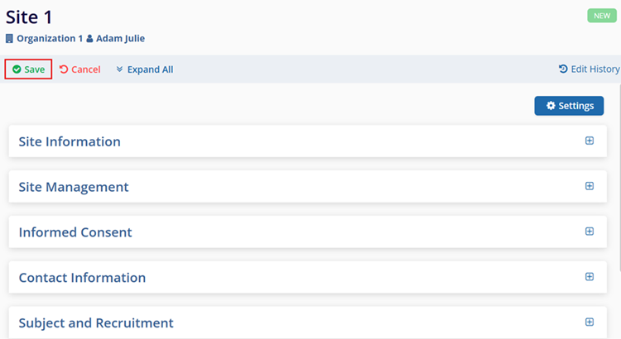Open the Site Management section header
Viewport: 621px width, 339px height.
pyautogui.click(x=74, y=187)
